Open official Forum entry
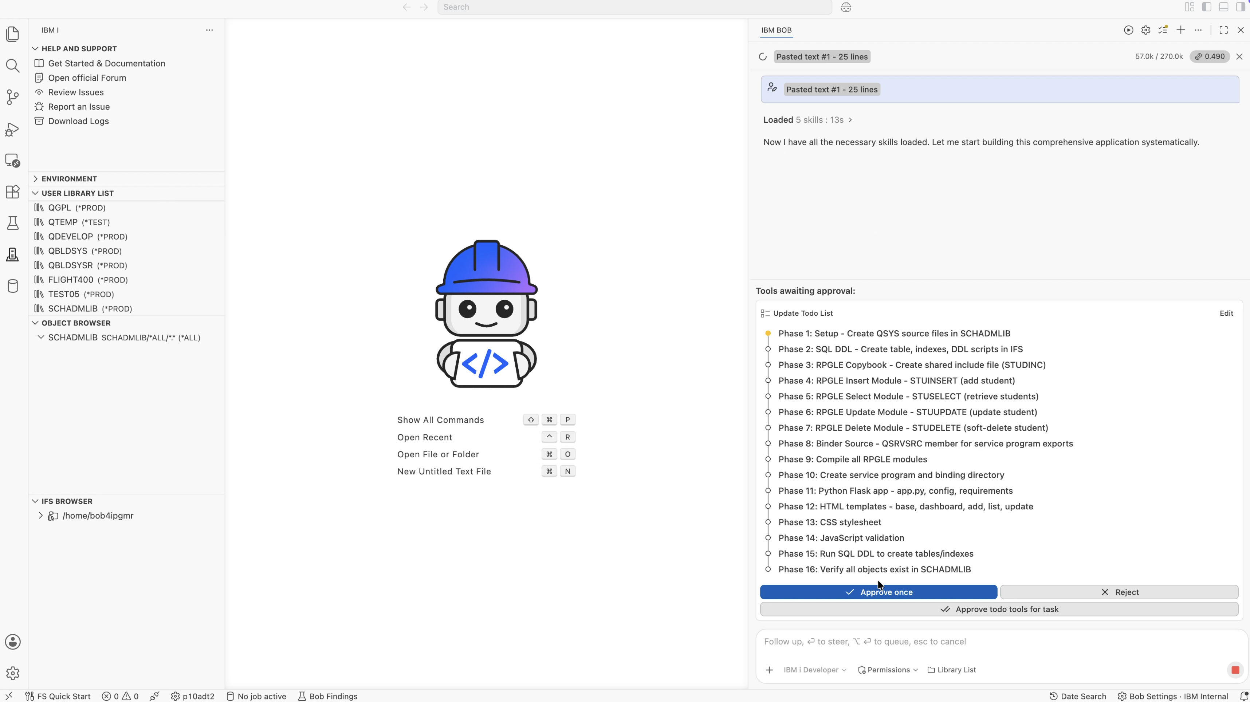 87,78
